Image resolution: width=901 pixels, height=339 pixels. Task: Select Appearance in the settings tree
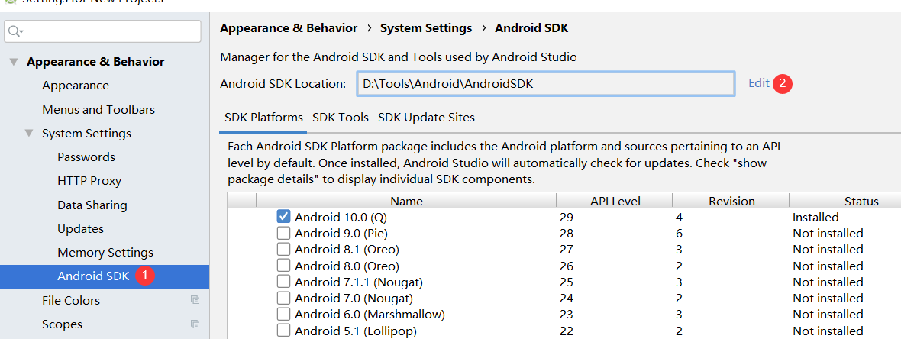pos(76,85)
